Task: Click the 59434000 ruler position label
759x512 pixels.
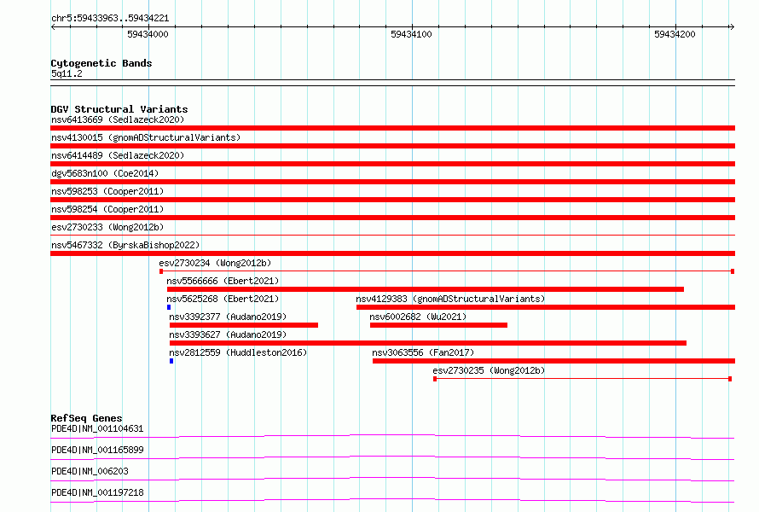Action: click(x=148, y=34)
